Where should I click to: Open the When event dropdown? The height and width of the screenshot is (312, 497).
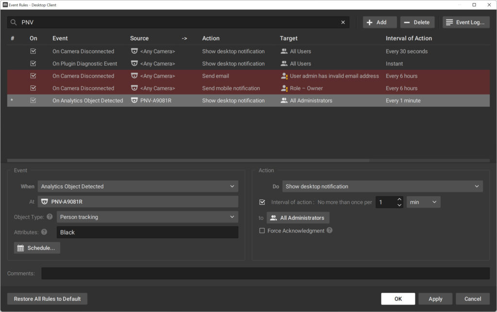(138, 186)
